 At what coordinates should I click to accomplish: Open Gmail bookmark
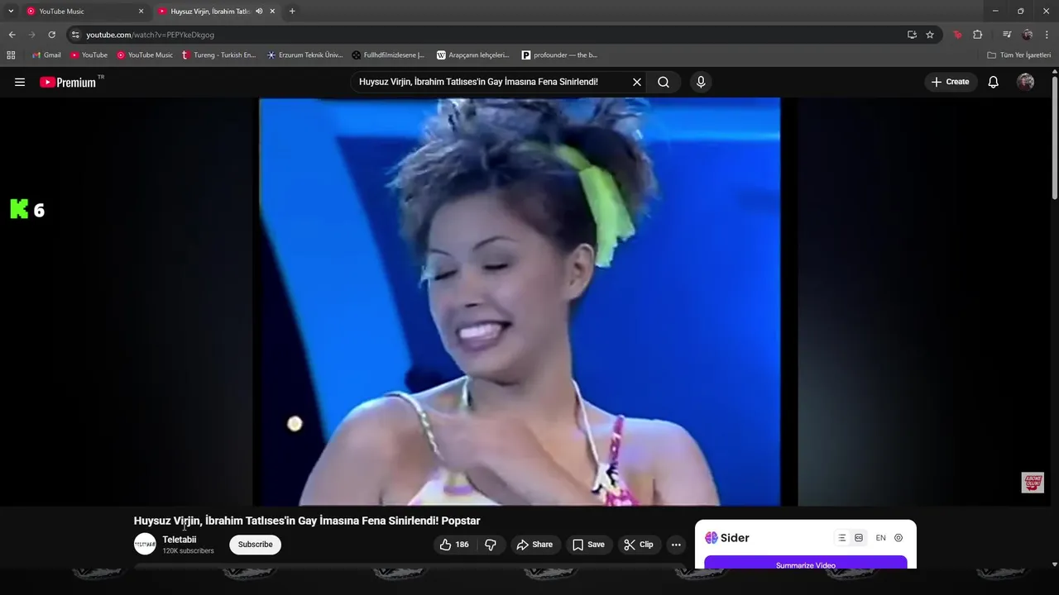coord(46,55)
